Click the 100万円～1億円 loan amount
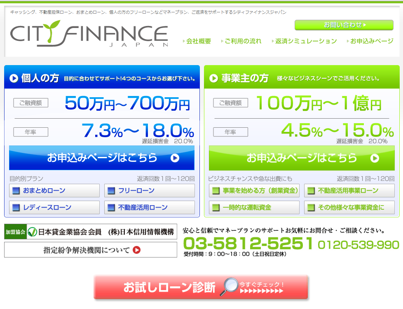The image size is (403, 309). click(x=319, y=103)
